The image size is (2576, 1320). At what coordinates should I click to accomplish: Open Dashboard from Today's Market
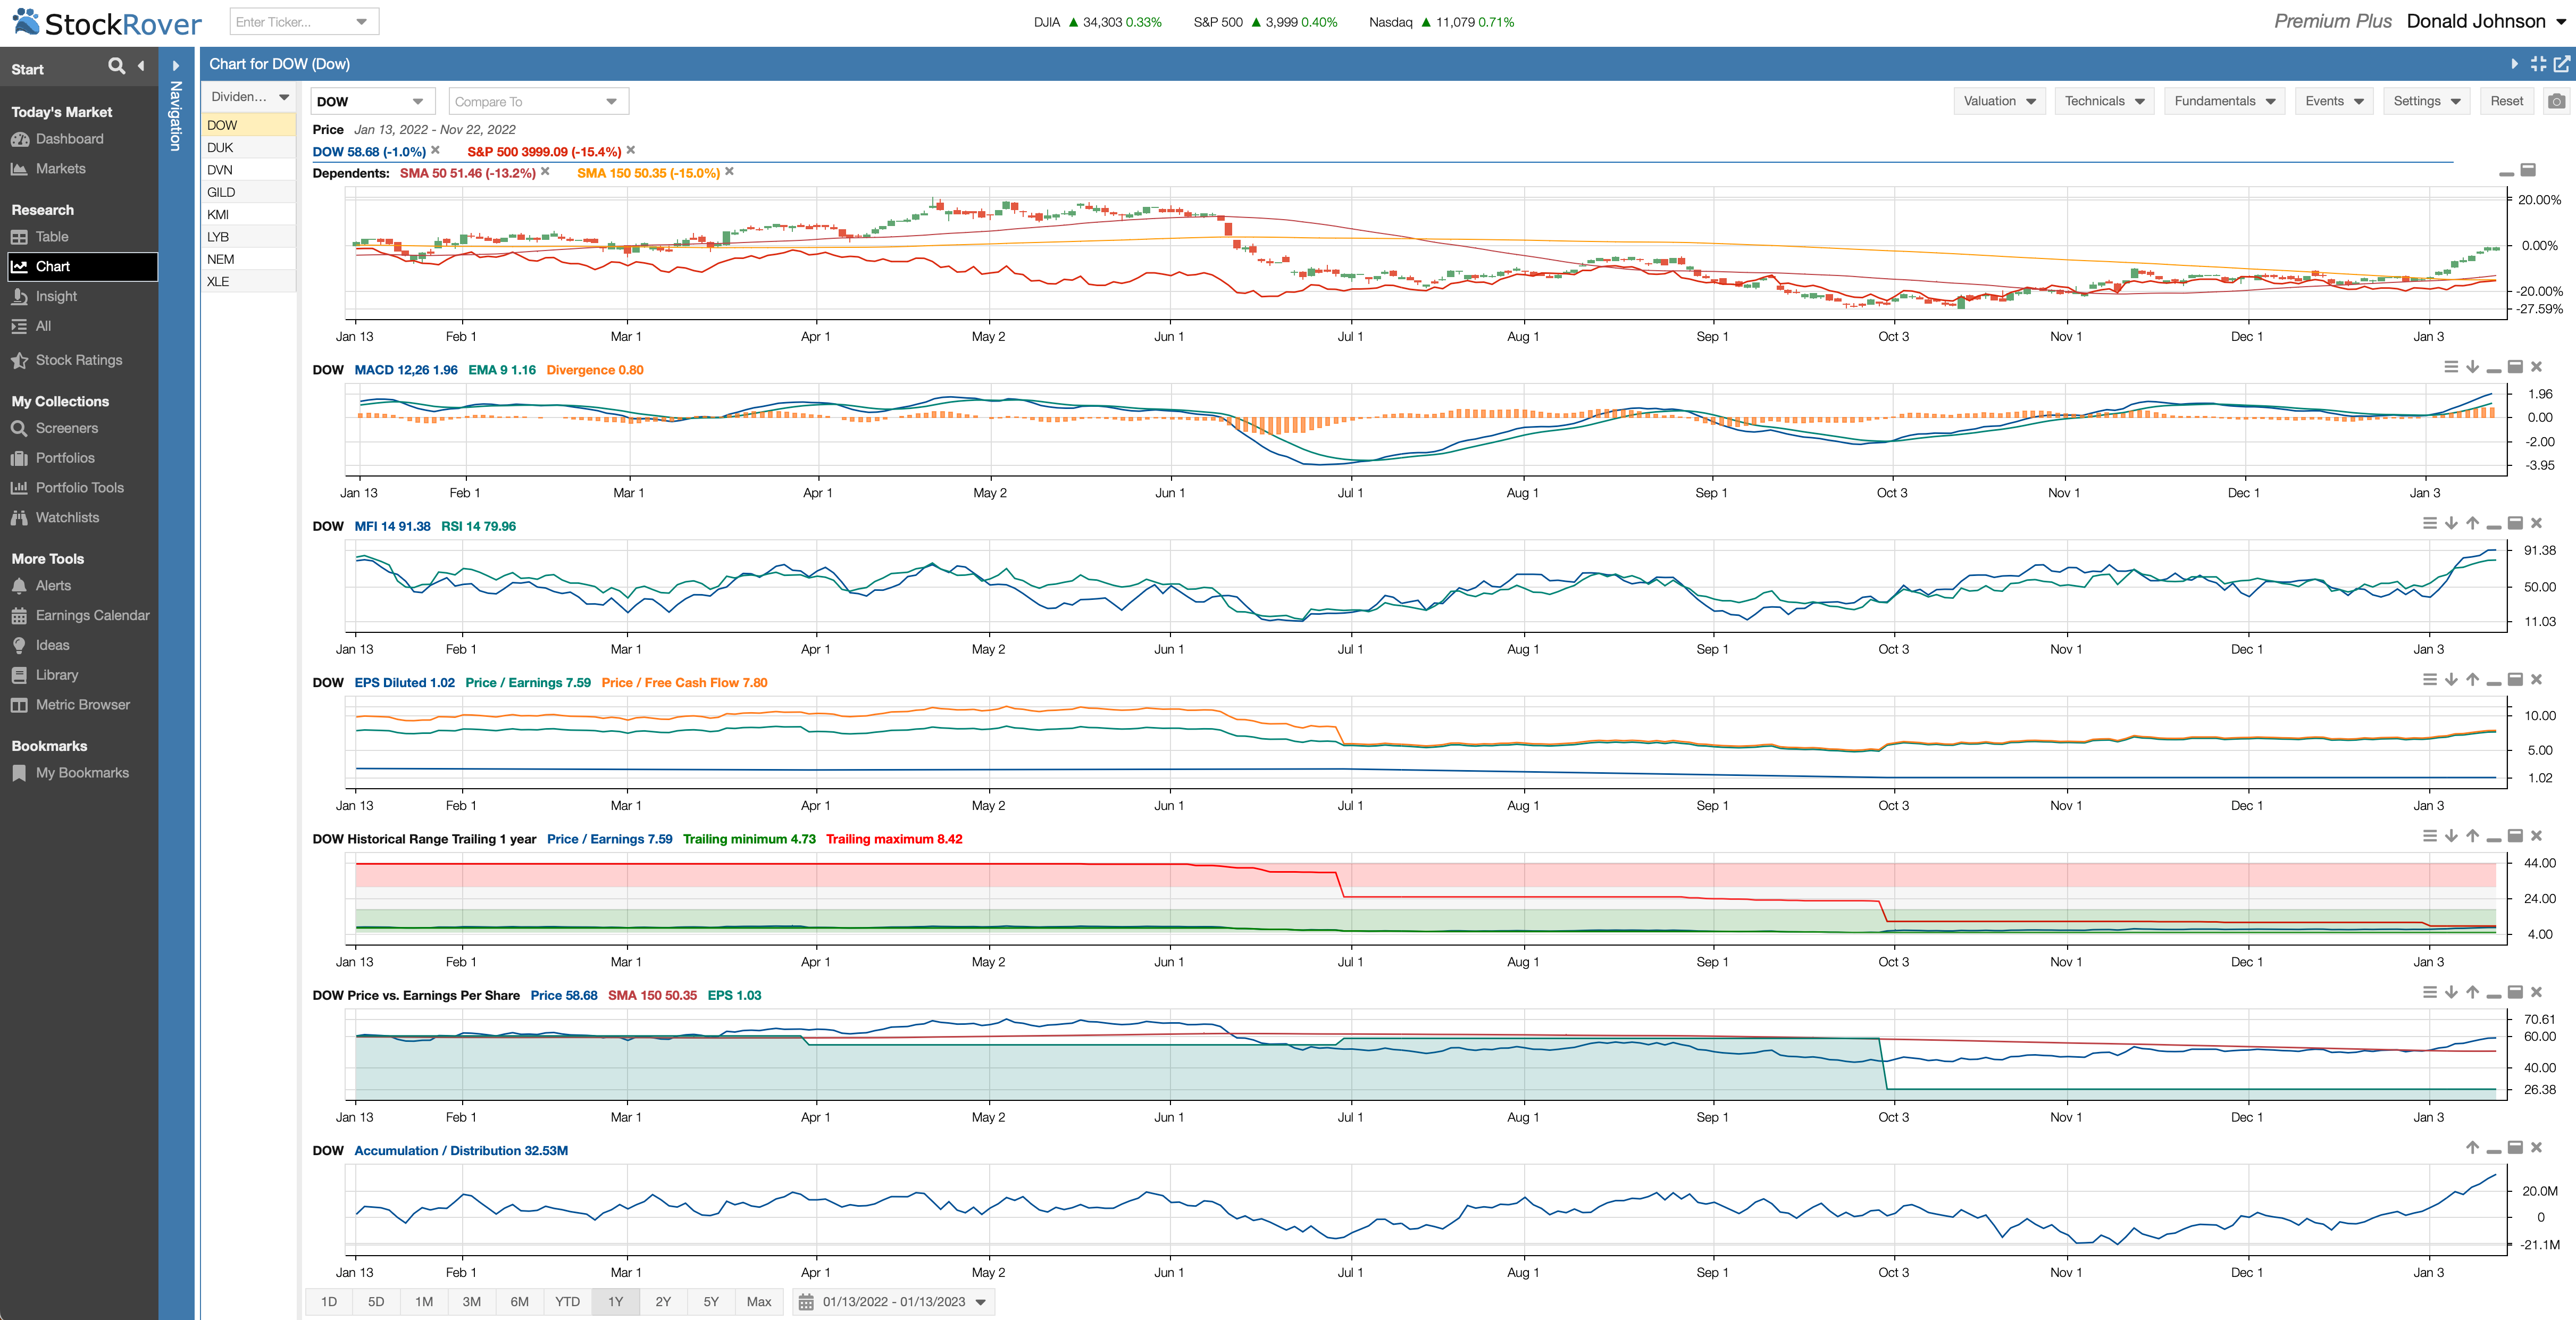69,139
